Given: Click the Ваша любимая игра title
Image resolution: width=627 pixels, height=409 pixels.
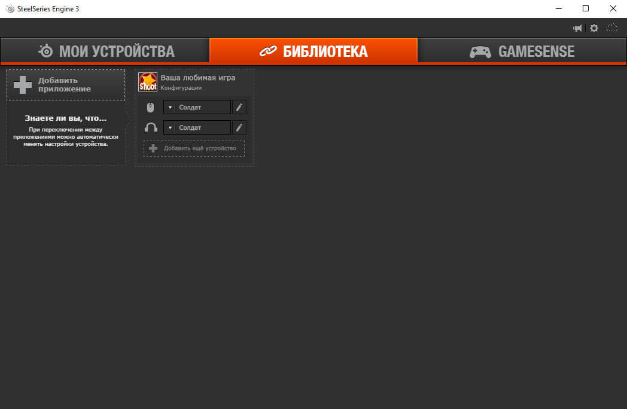Looking at the screenshot, I should (x=197, y=78).
